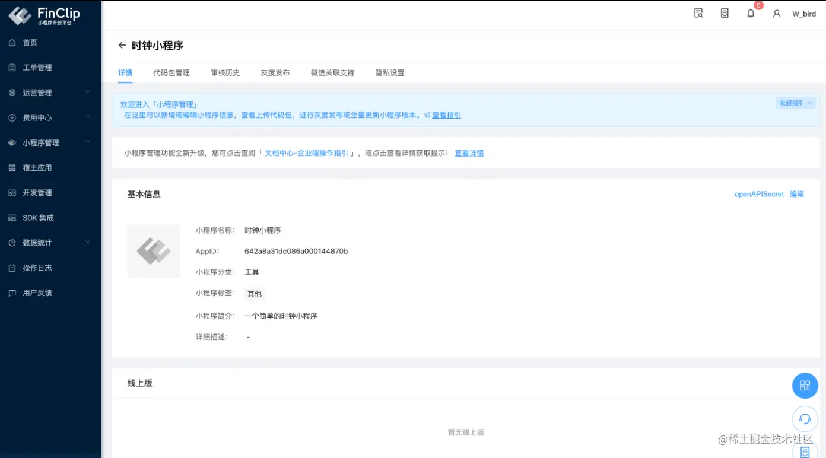Open the document search icon in header
This screenshot has width=826, height=458.
698,13
